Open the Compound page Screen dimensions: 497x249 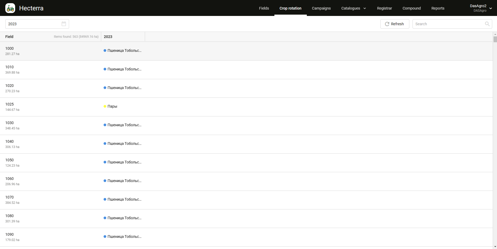click(x=411, y=8)
